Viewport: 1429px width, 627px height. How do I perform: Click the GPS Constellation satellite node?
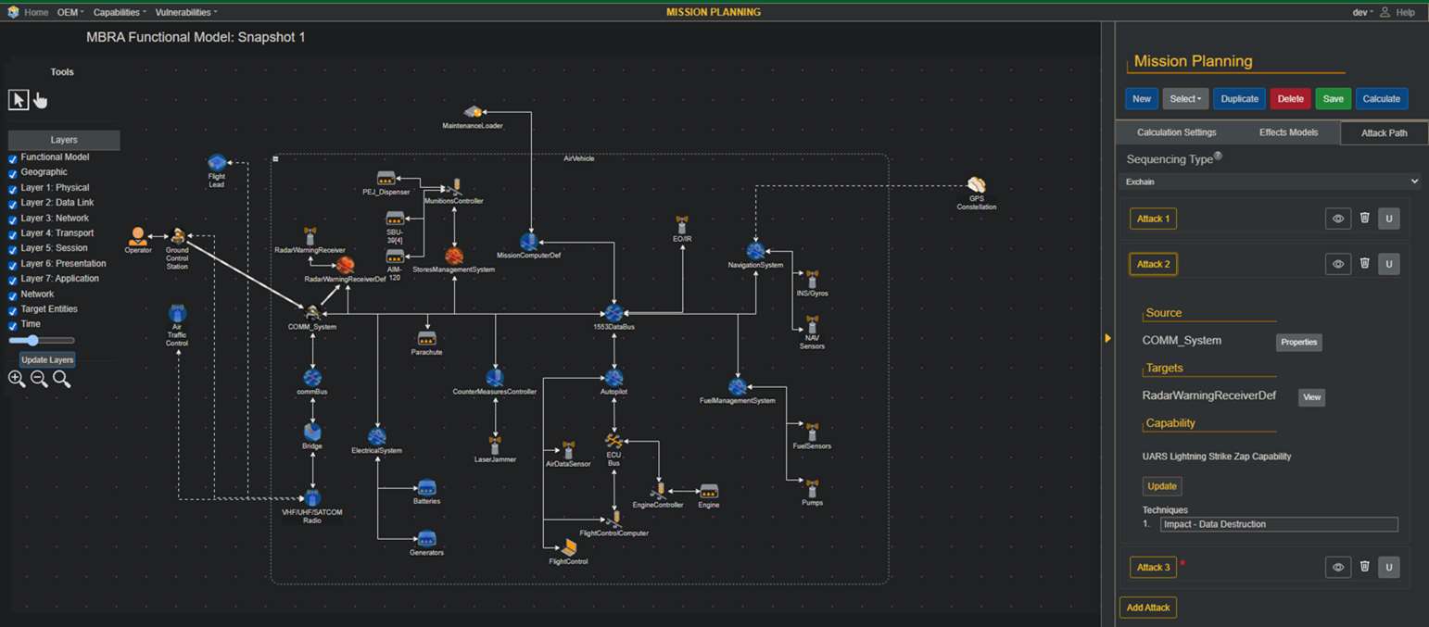pos(976,185)
